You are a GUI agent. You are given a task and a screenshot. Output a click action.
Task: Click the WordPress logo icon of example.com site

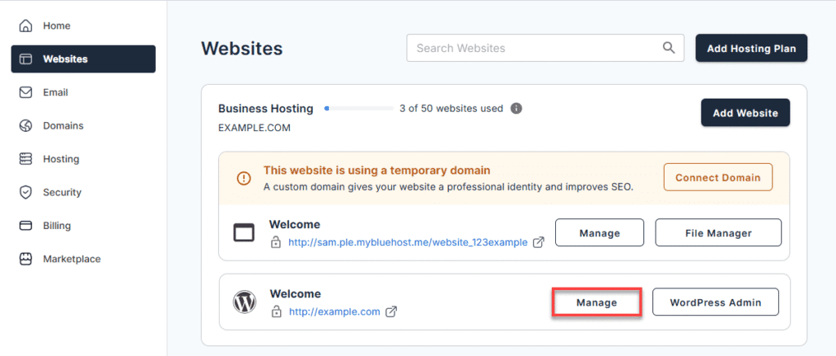coord(244,302)
